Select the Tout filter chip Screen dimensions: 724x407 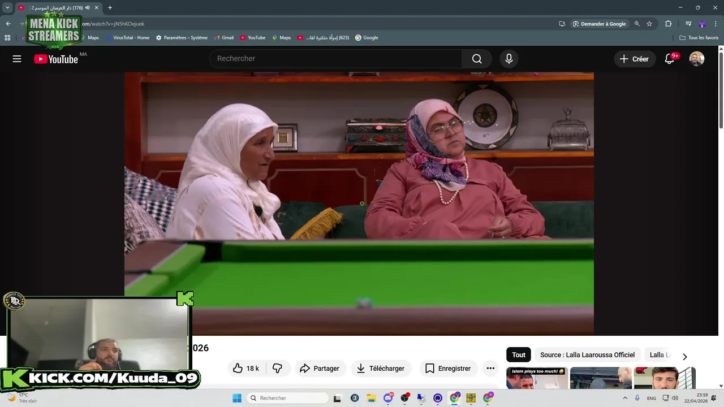coord(519,355)
